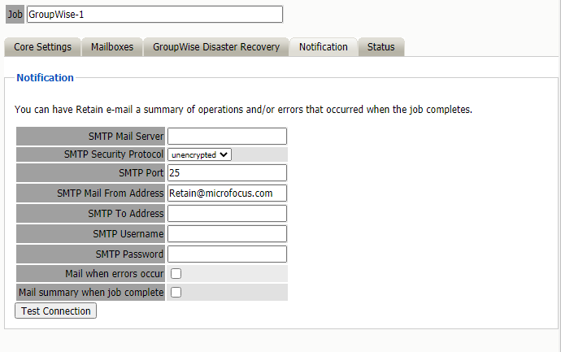Click the Mail summary when job complete label
This screenshot has width=561, height=352.
91,293
